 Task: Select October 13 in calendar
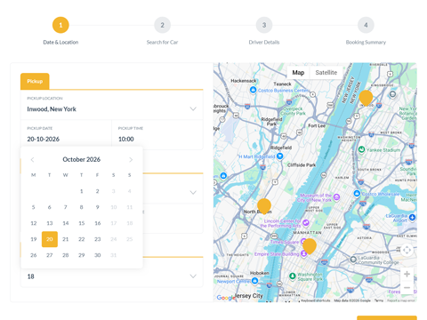click(50, 223)
